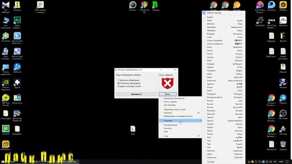Click Windows Update Blocker taskbar button
Image resolution: width=292 pixels, height=164 pixels.
(68, 162)
